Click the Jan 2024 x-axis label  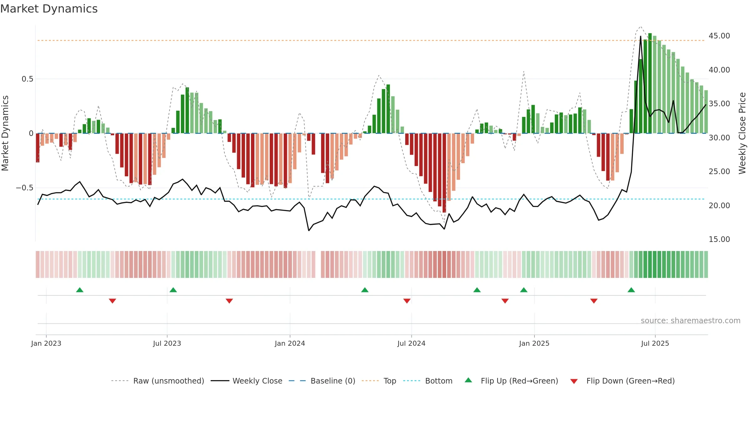pyautogui.click(x=290, y=343)
